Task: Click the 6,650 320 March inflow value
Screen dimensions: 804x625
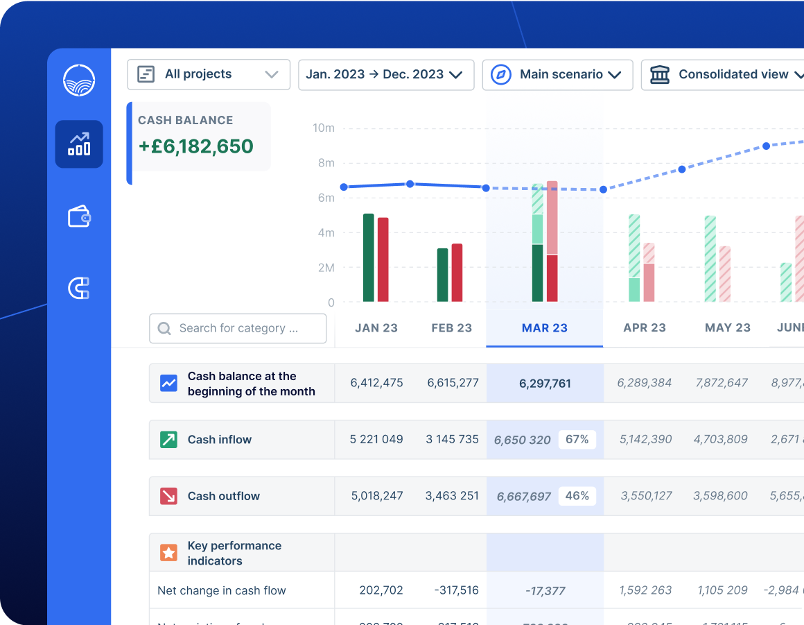Action: (x=522, y=440)
